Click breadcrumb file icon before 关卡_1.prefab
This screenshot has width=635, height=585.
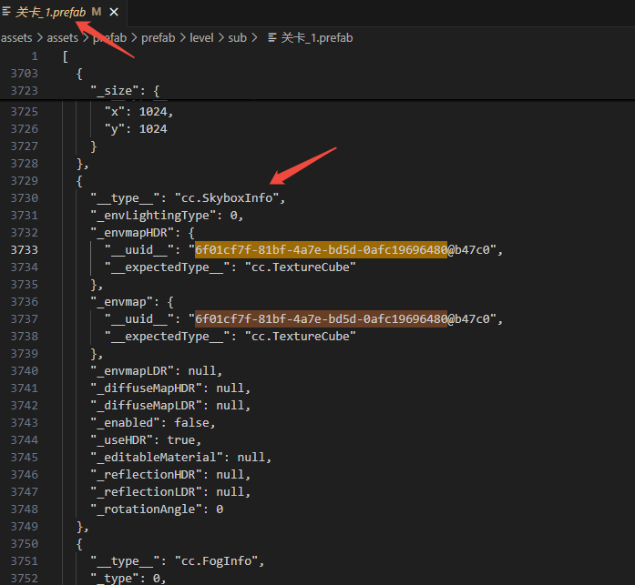272,37
